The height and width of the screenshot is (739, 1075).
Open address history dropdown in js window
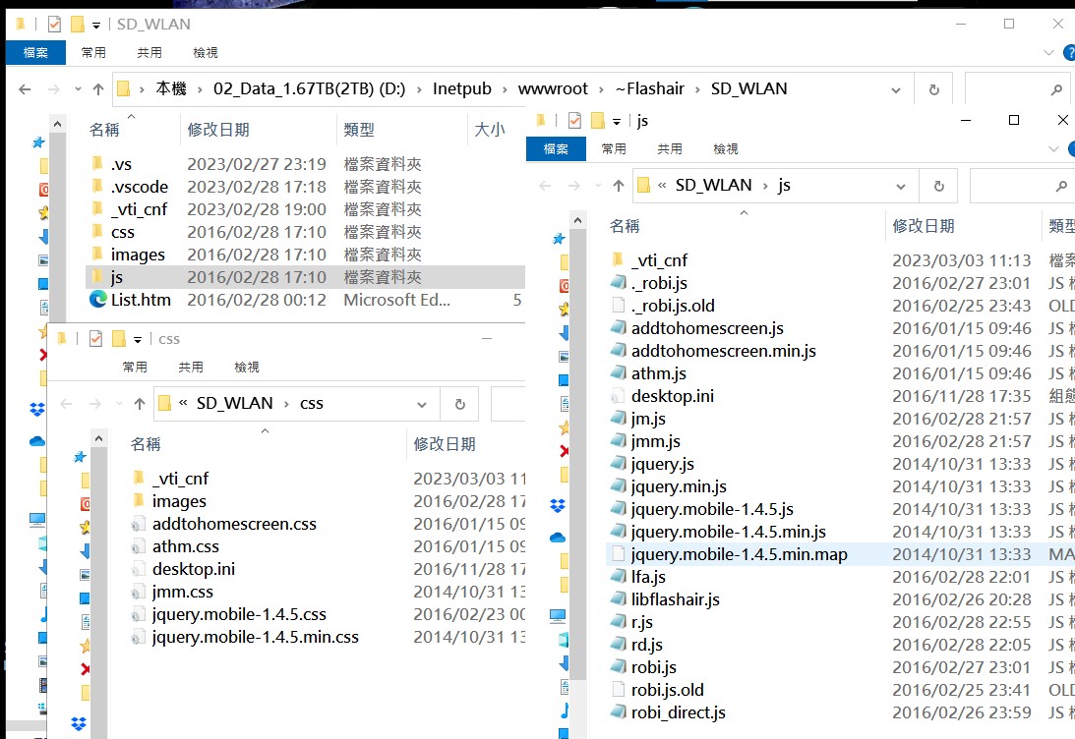coord(901,187)
